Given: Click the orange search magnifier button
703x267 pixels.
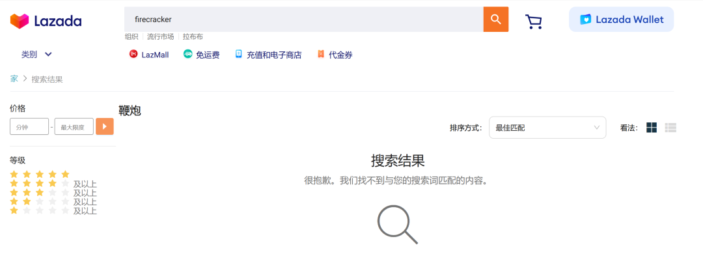Looking at the screenshot, I should click(495, 20).
